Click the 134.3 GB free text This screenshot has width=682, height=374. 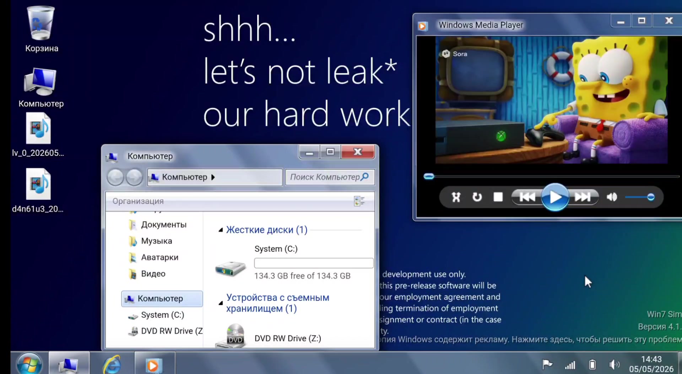tap(302, 276)
